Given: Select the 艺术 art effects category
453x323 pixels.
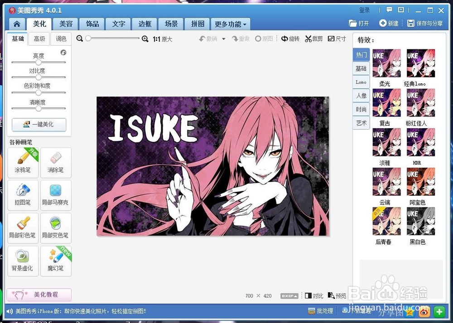Looking at the screenshot, I should click(361, 123).
